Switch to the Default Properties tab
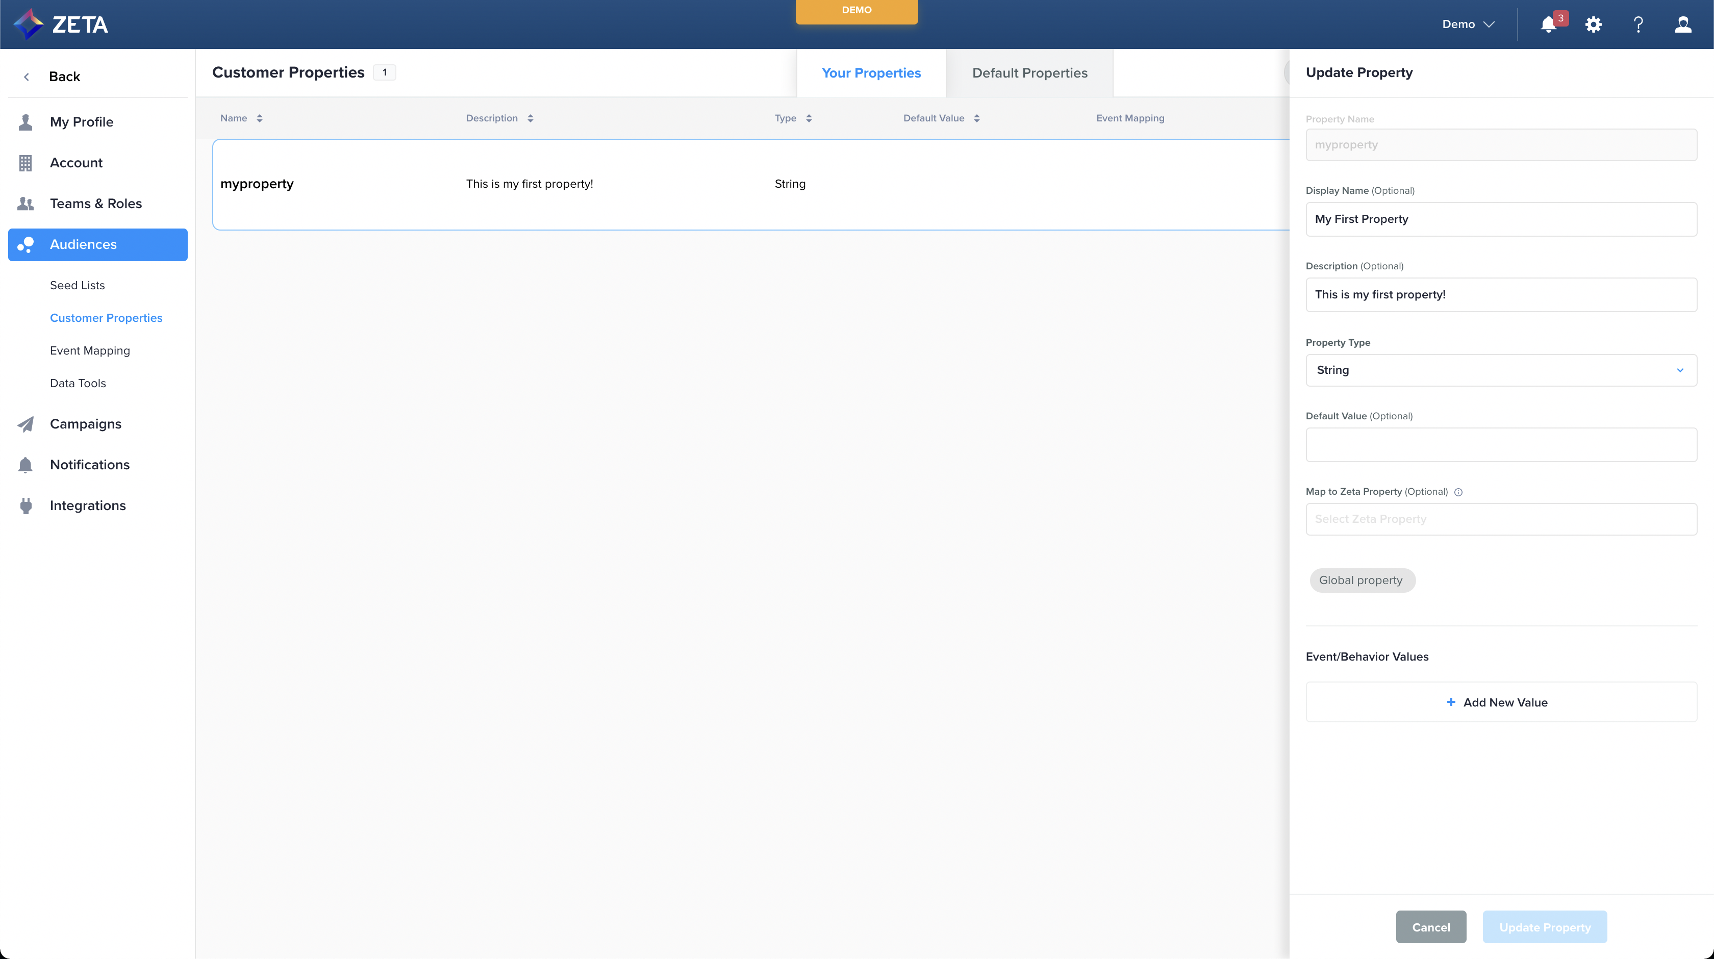The height and width of the screenshot is (959, 1714). pyautogui.click(x=1029, y=73)
